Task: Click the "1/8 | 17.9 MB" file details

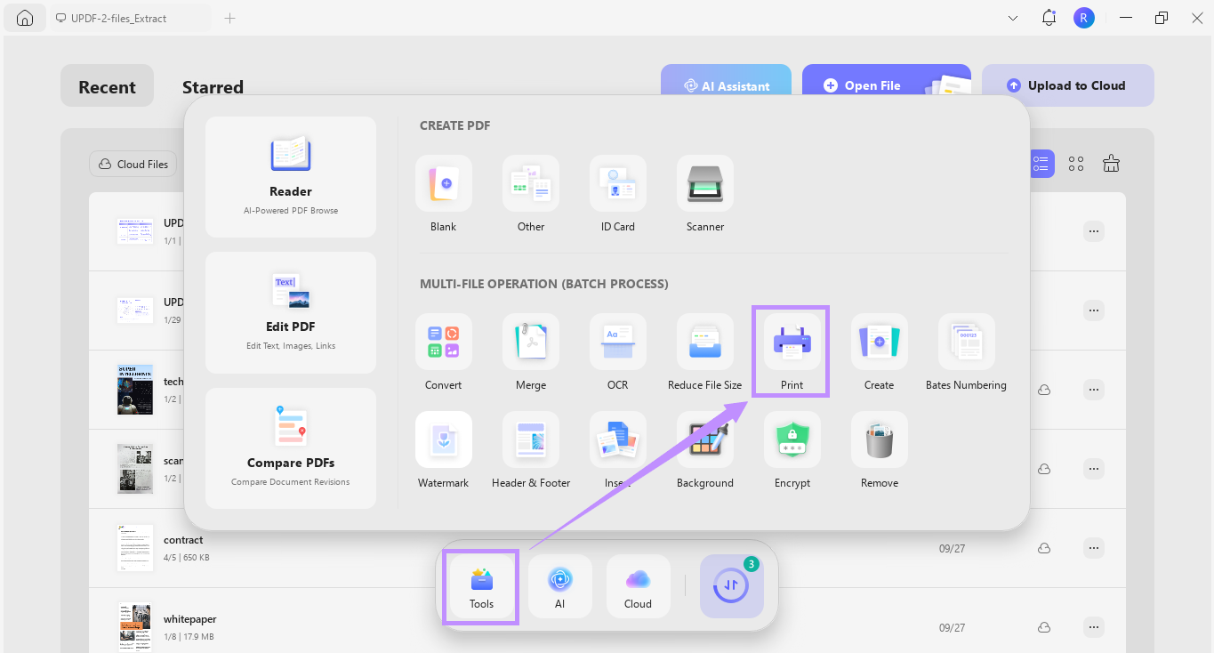Action: click(189, 637)
